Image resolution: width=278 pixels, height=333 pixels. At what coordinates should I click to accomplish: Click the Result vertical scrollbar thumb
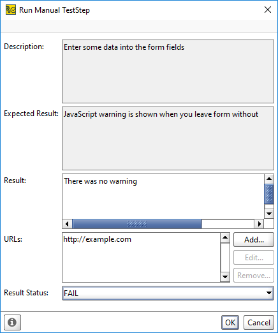pyautogui.click(x=269, y=194)
